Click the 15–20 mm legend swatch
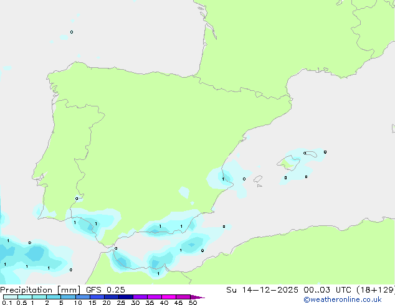The height and width of the screenshot is (305, 395). tap(97, 297)
